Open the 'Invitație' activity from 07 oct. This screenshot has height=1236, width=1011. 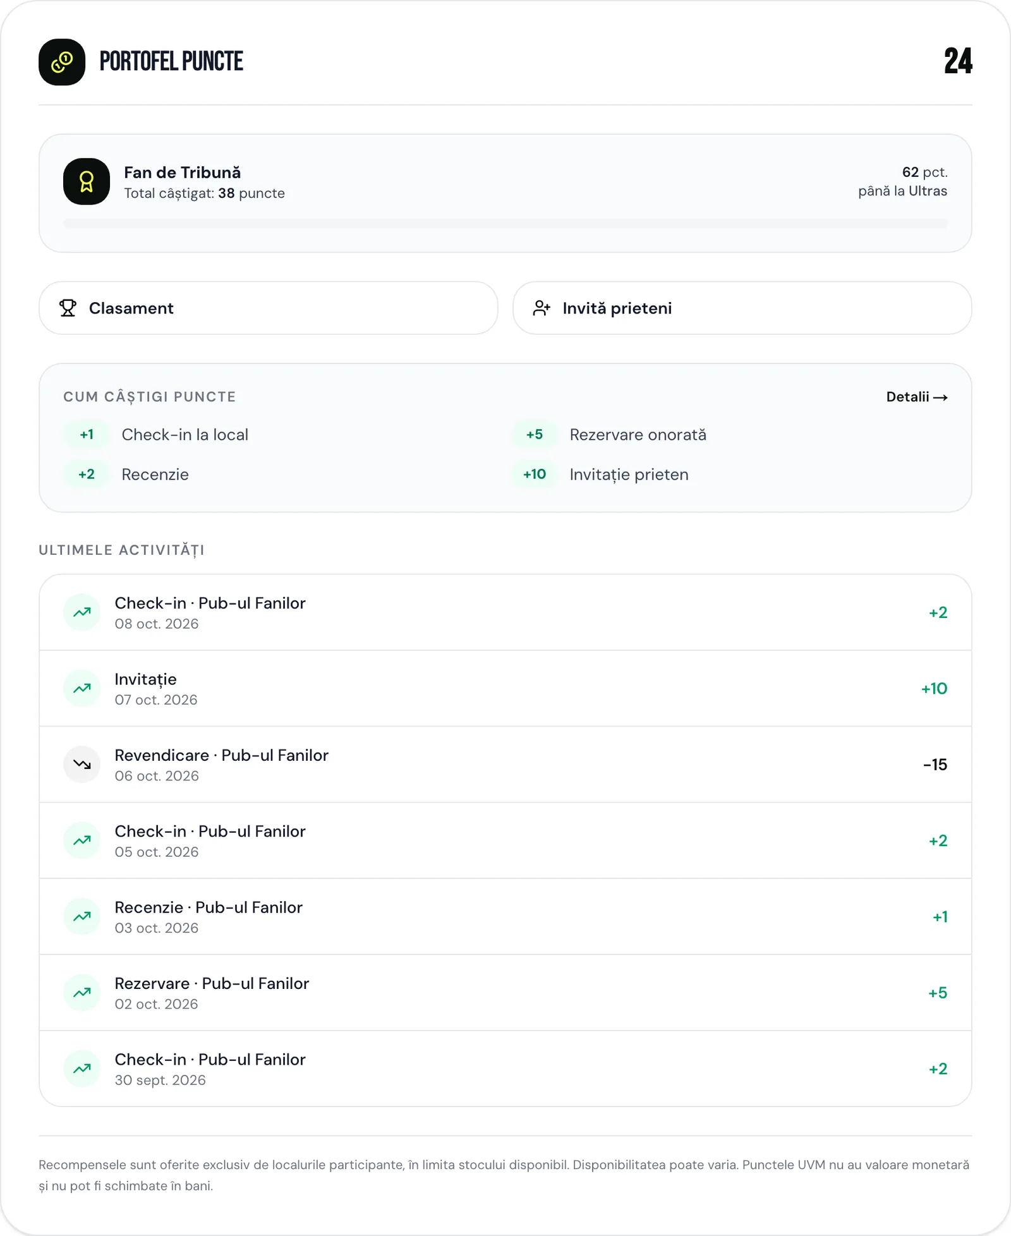(505, 688)
